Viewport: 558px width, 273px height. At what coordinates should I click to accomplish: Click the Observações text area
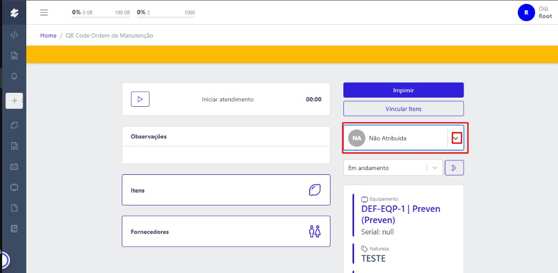(226, 155)
